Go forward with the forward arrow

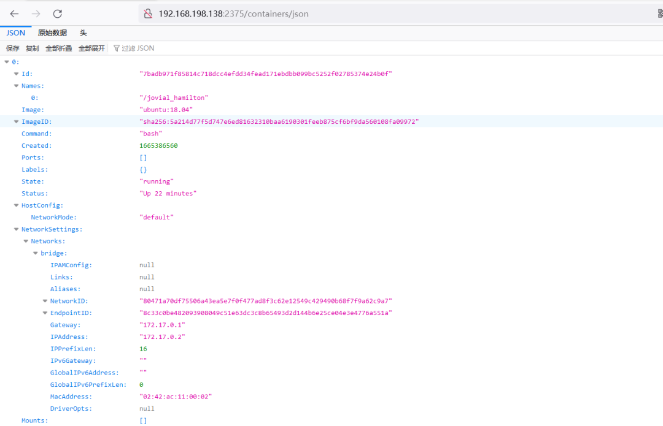tap(36, 14)
